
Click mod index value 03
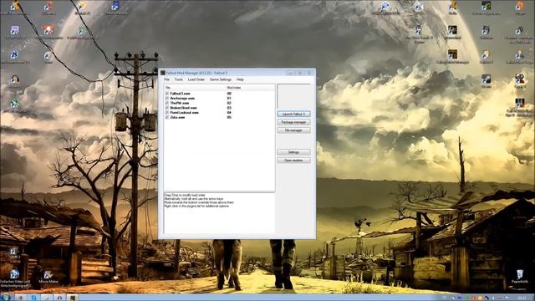(x=229, y=108)
